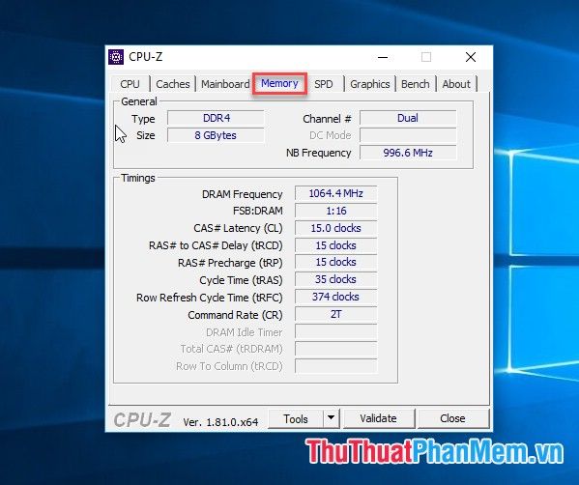Click the tRP value 15 clocks
The width and height of the screenshot is (579, 485).
[336, 262]
